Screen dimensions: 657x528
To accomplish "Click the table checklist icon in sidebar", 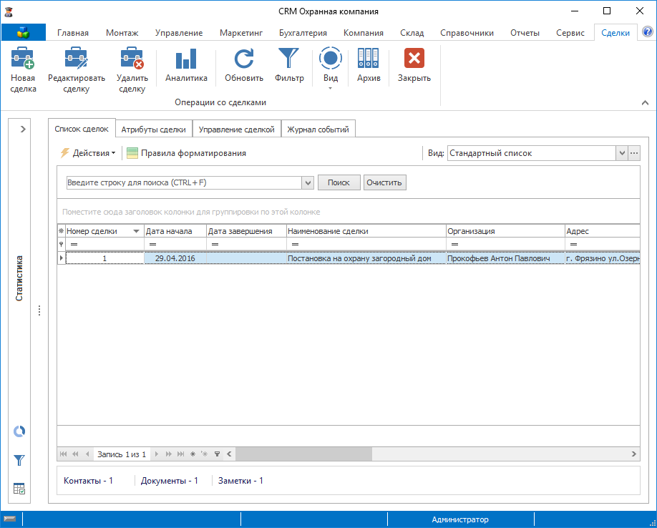I will (x=19, y=488).
